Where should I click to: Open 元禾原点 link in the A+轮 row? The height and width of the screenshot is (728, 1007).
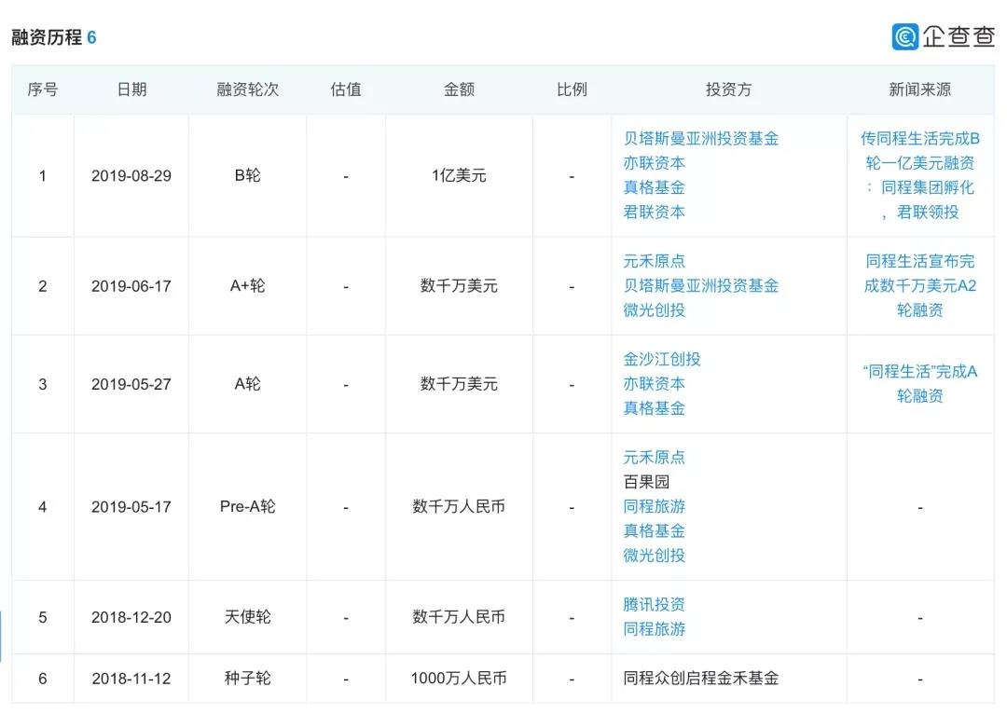pyautogui.click(x=654, y=261)
